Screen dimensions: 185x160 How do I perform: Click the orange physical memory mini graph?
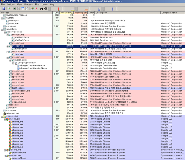(x=83, y=9)
